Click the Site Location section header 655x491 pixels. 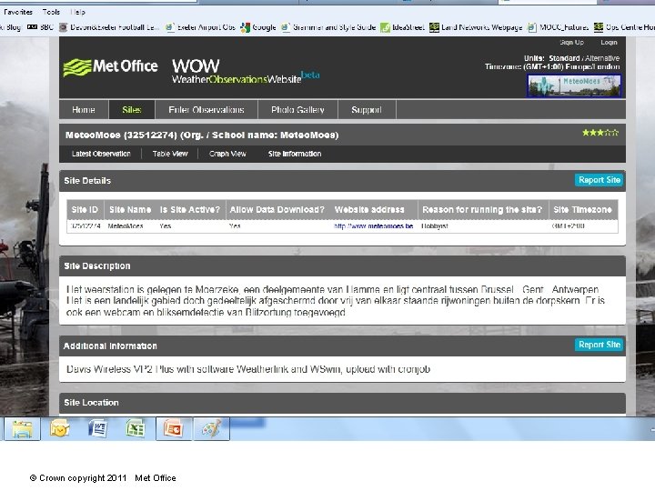[x=343, y=403]
